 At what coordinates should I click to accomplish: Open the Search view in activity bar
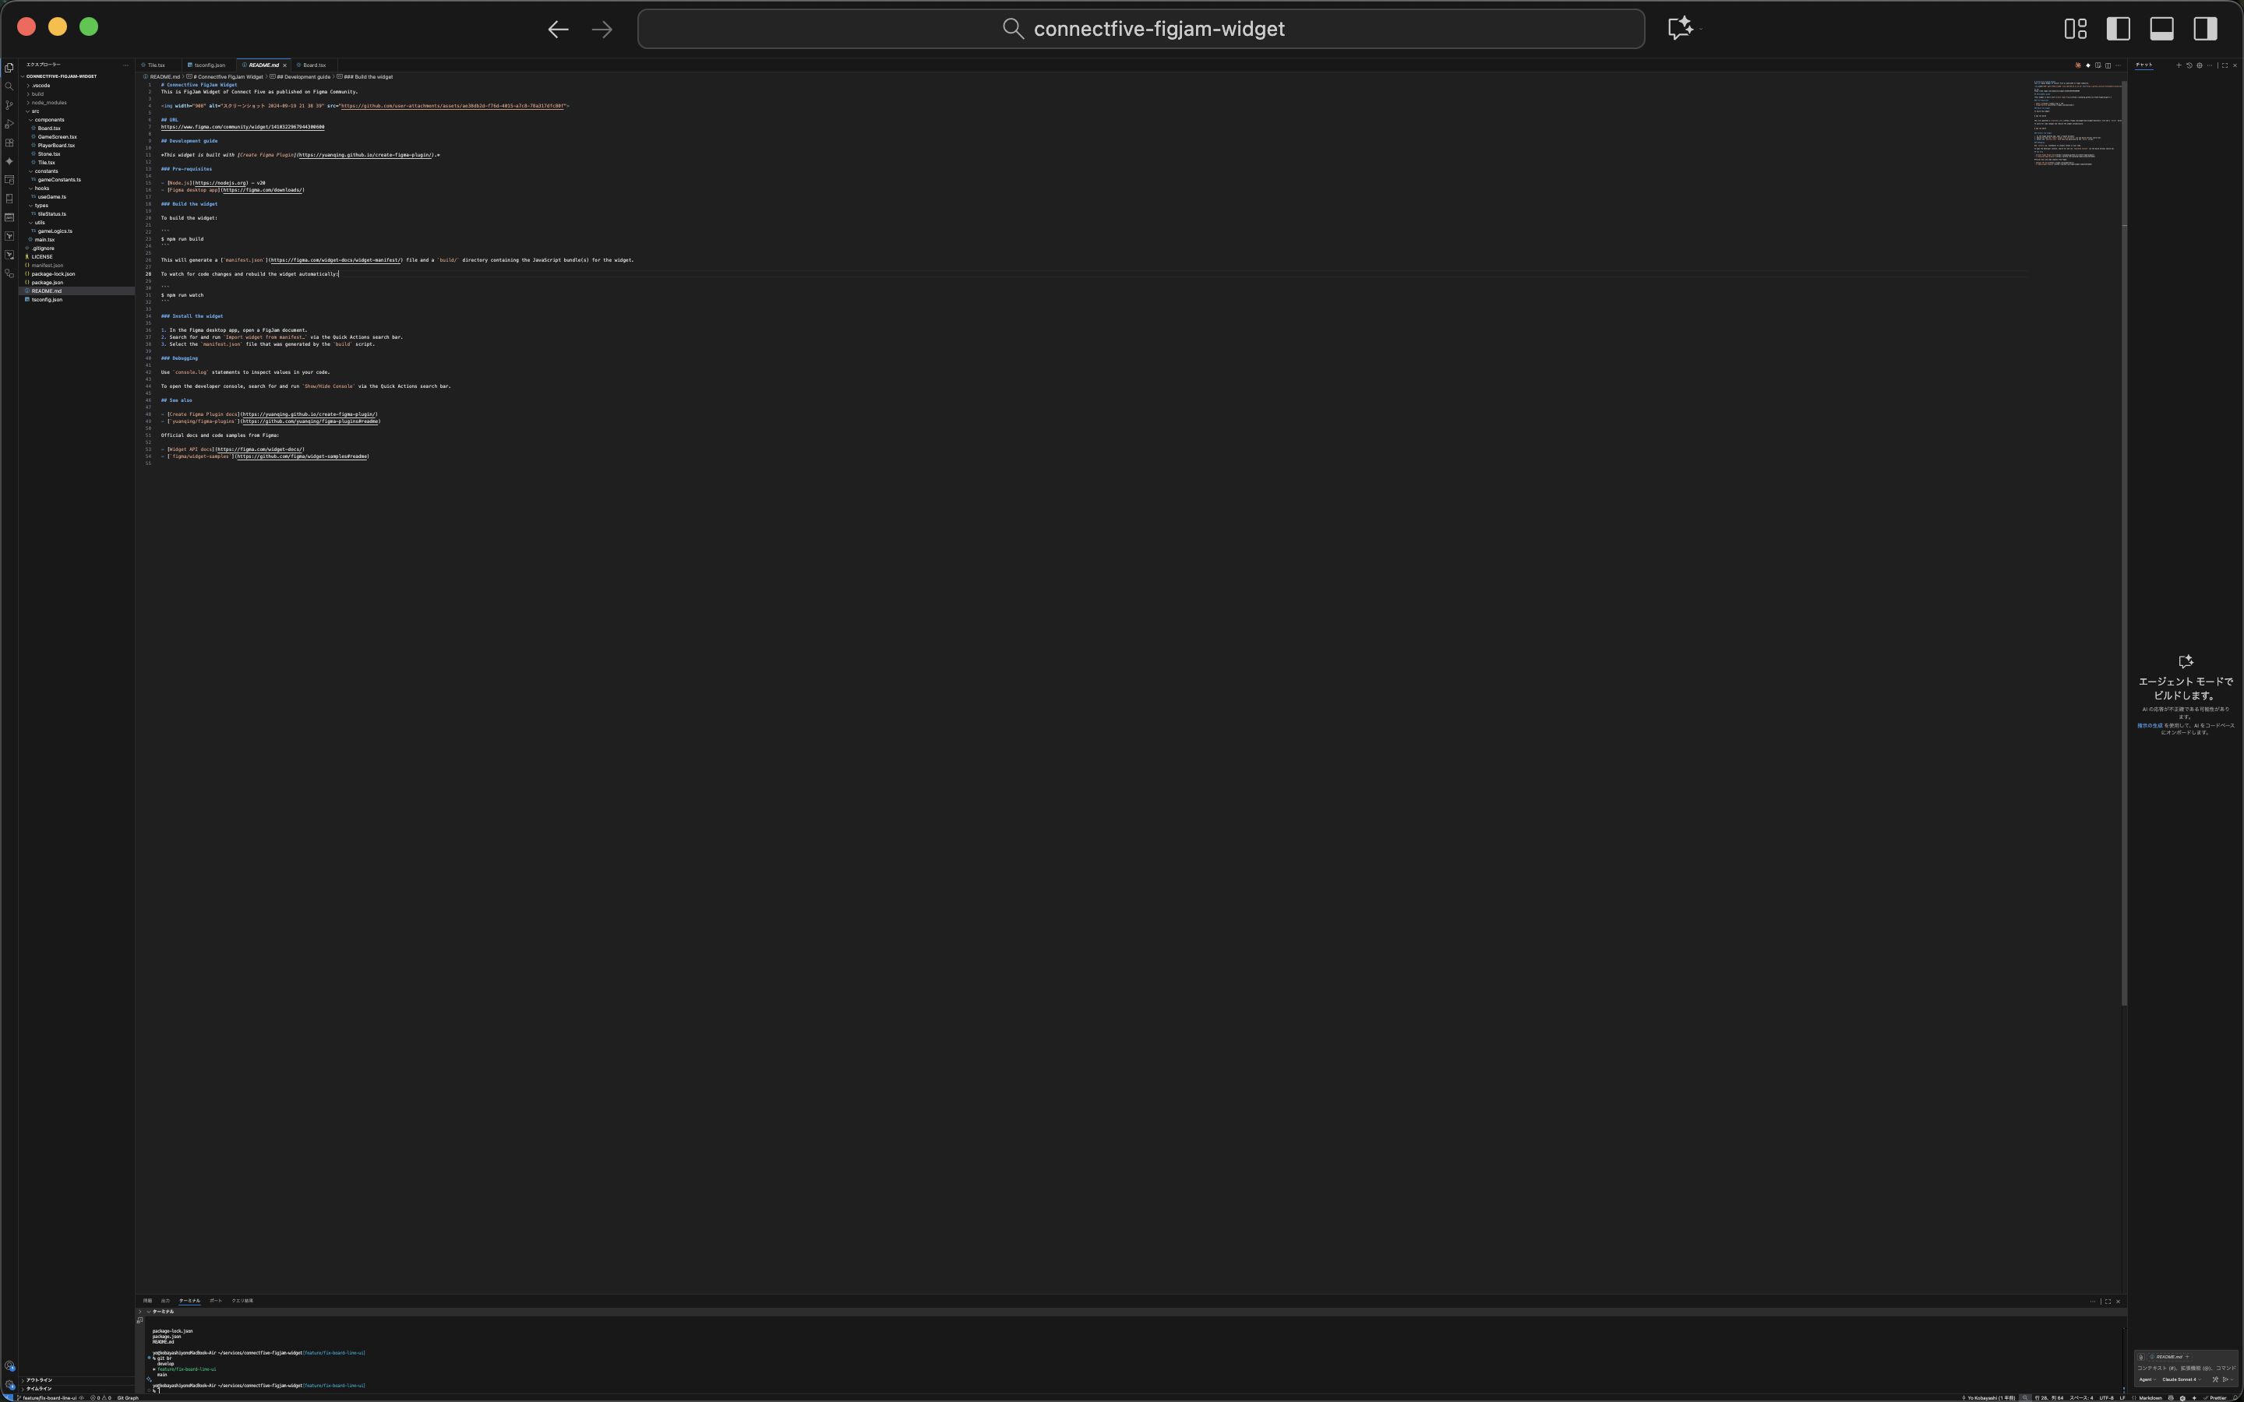coord(9,86)
